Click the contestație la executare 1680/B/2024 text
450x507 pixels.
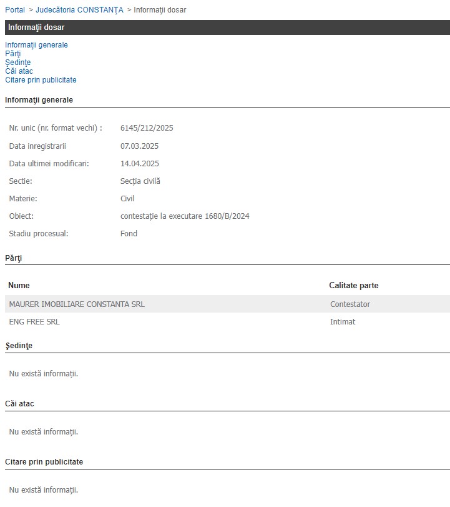point(185,216)
